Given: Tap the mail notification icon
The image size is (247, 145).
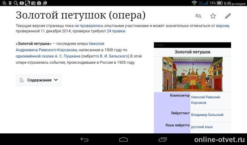Looking at the screenshot, I should tap(33, 3).
